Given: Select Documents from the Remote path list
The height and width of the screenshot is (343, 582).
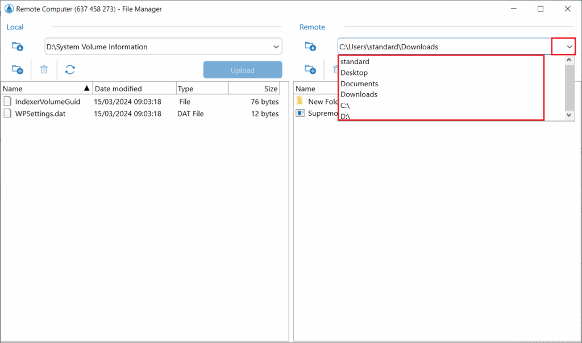Looking at the screenshot, I should pos(359,83).
